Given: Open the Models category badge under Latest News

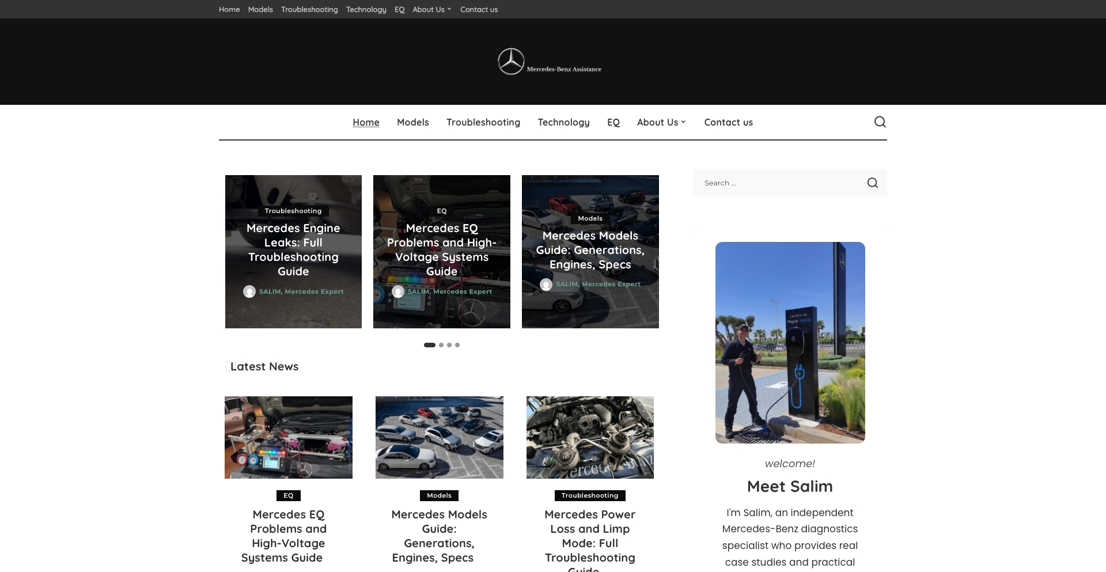Looking at the screenshot, I should [x=439, y=495].
